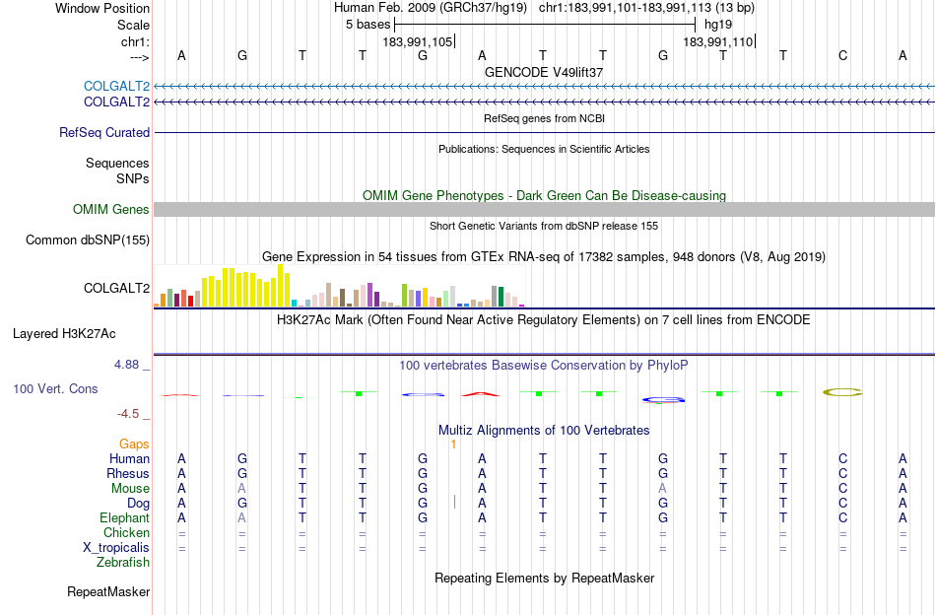Open the 100 Vert. Cons track label
The width and height of the screenshot is (936, 615).
(55, 388)
